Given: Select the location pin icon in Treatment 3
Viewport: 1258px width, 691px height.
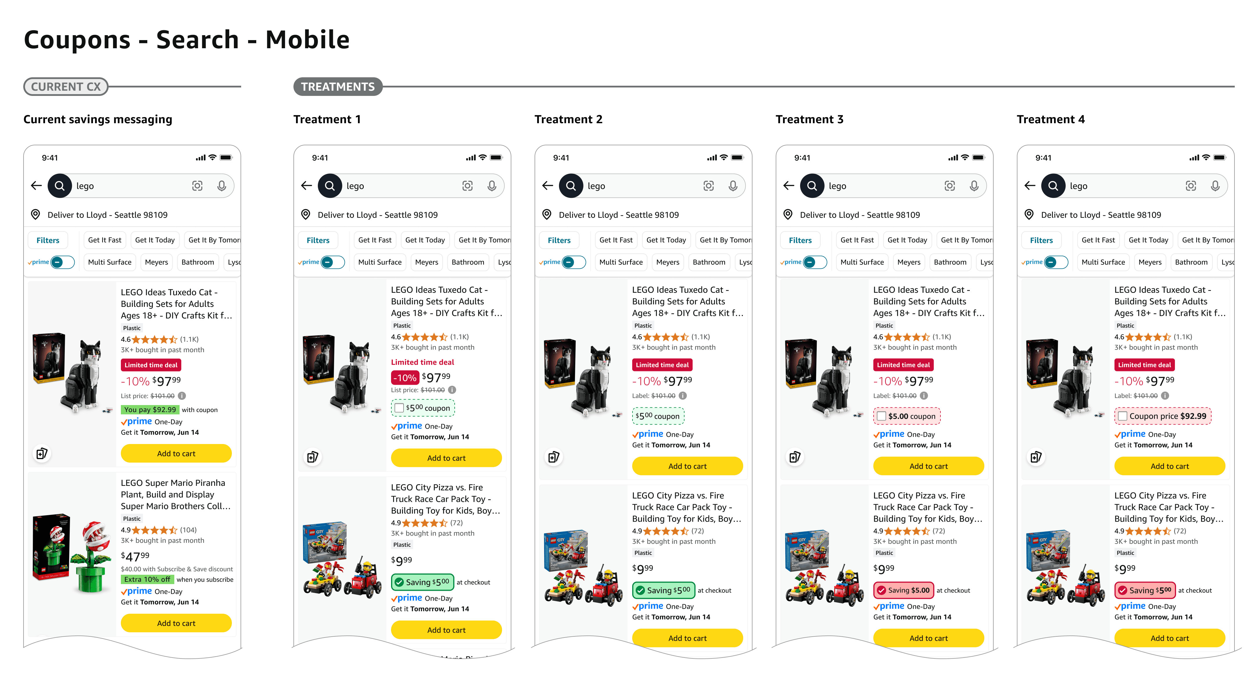Looking at the screenshot, I should [x=788, y=215].
